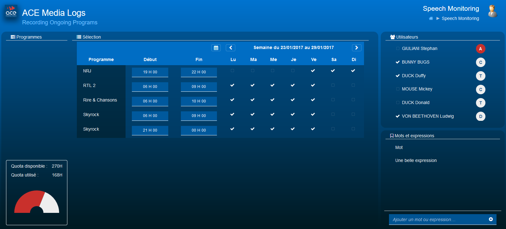Click the Sélection panel list icon
This screenshot has height=229, width=506.
(79, 37)
